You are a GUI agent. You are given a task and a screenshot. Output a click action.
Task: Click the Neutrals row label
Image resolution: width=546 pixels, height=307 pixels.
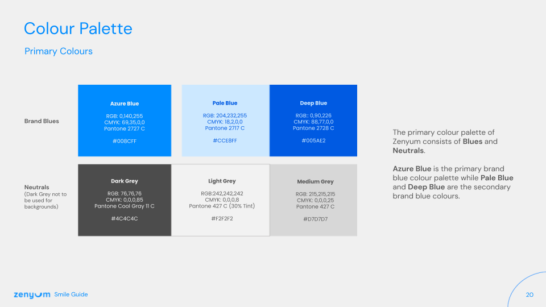point(36,187)
